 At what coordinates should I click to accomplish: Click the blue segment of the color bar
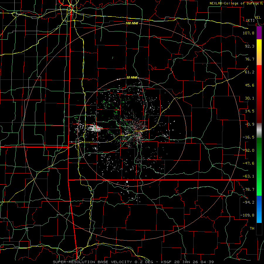[259, 209]
